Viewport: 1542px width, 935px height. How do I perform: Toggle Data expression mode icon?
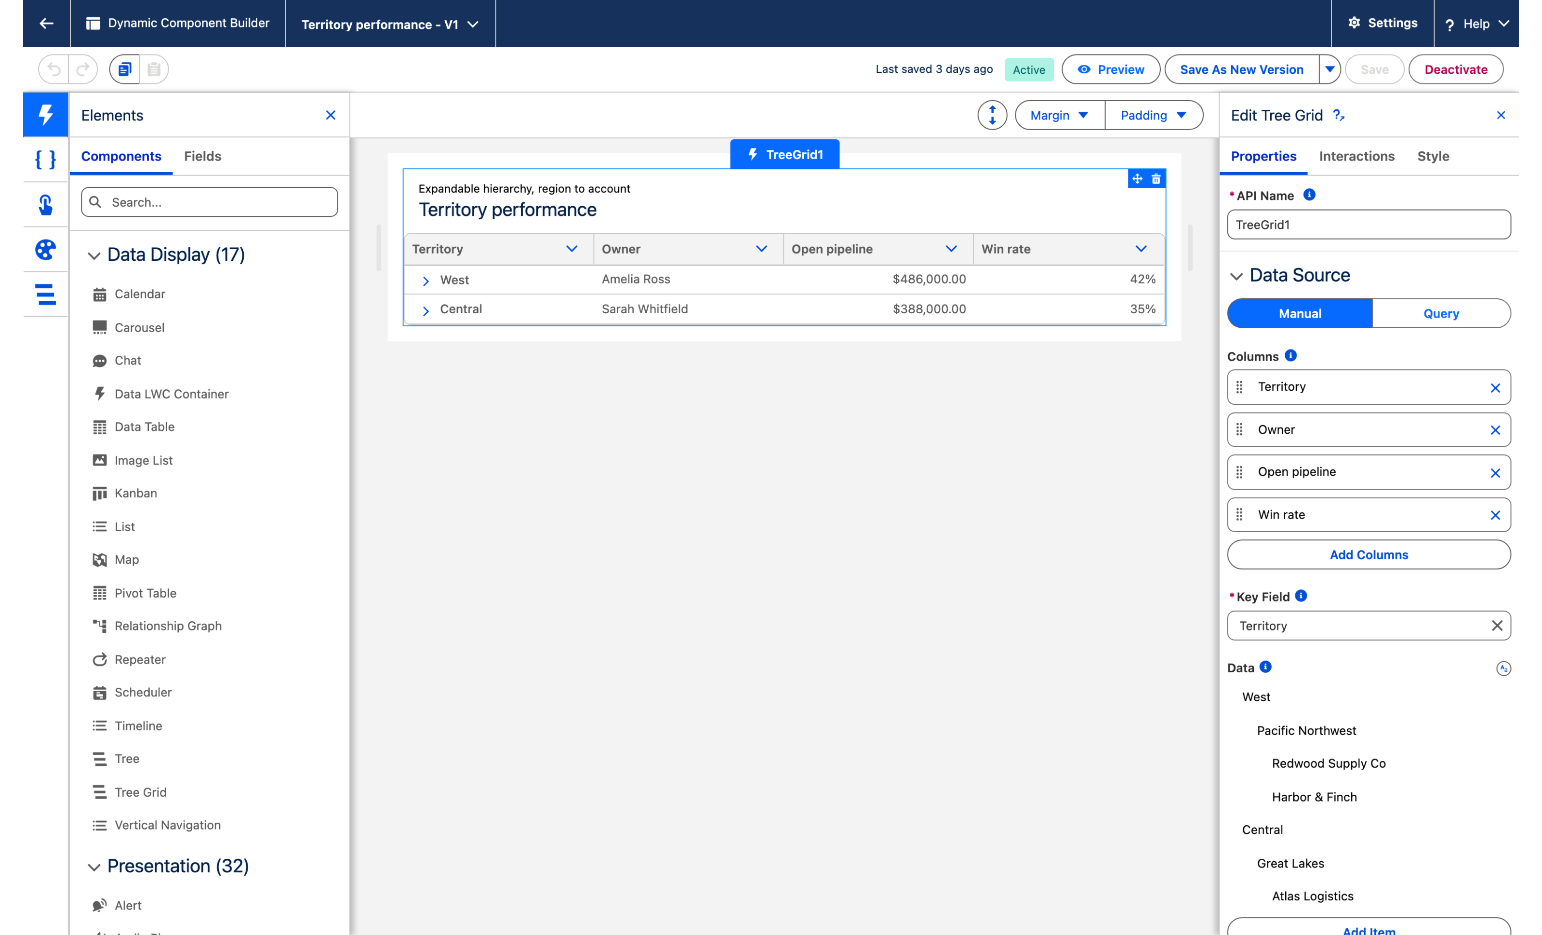click(1503, 668)
